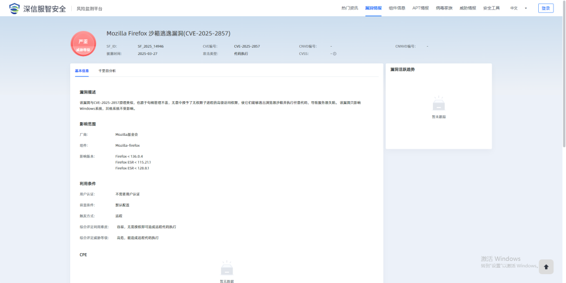Switch to the 千里目分析 tab
Viewport: 566px width, 283px height.
point(107,71)
